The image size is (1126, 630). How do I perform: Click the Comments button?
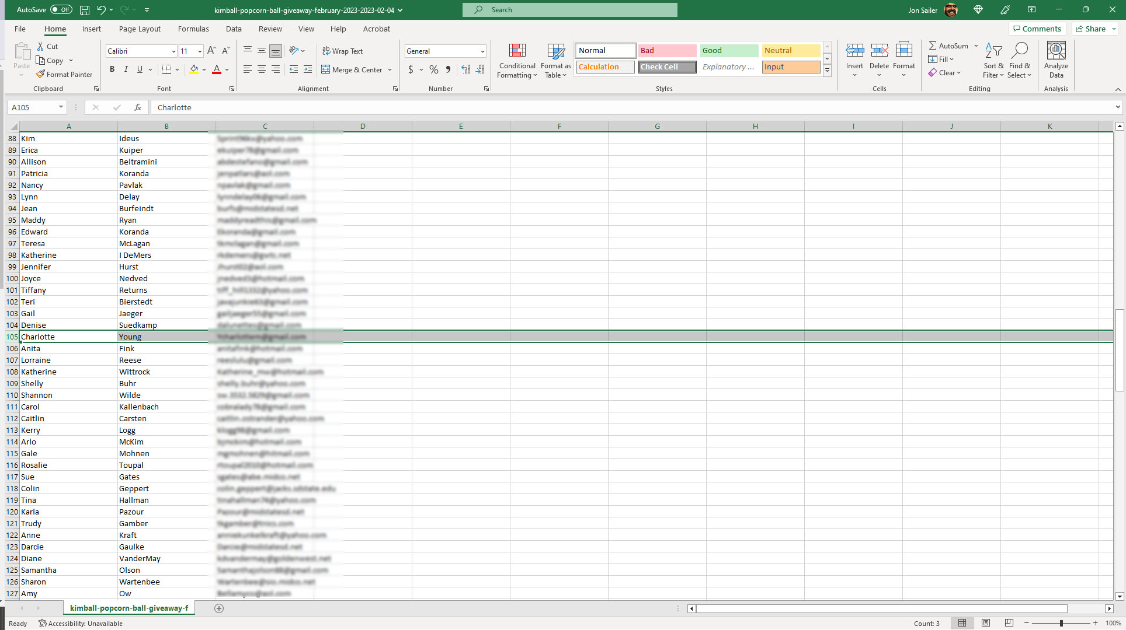point(1037,29)
